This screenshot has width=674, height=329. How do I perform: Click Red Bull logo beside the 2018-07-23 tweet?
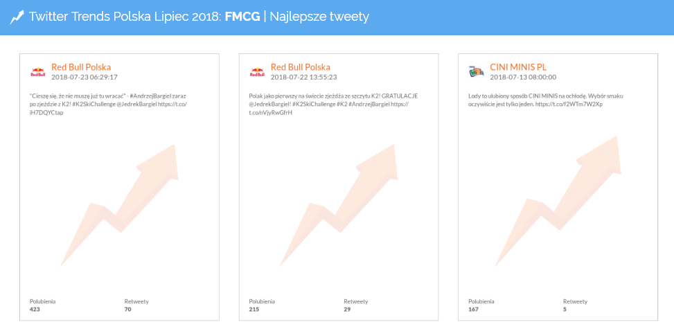click(x=38, y=71)
